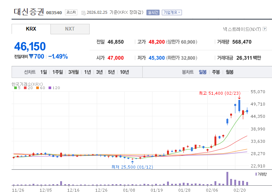Click the 02/20 date axis label
Viewport: 272px width, 195px height.
239,190
